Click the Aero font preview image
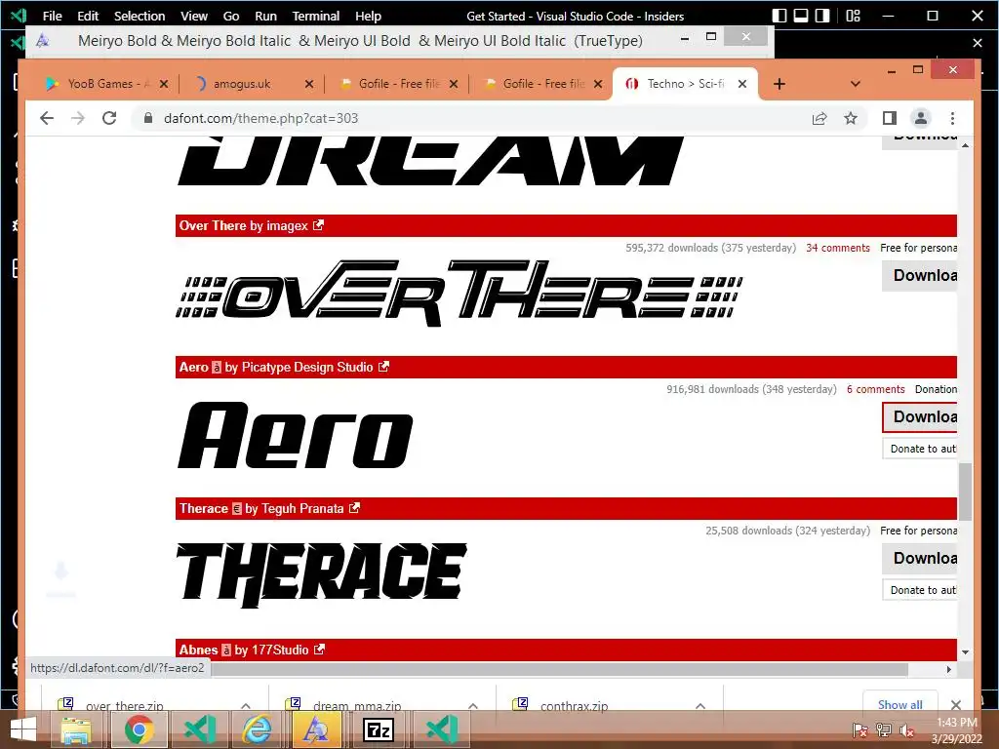 (x=296, y=436)
